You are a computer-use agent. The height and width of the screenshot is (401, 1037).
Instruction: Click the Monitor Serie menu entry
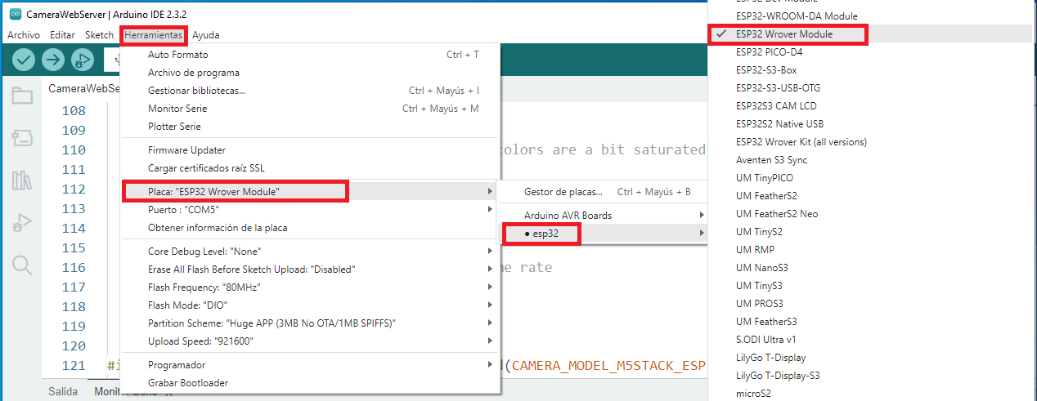click(177, 109)
